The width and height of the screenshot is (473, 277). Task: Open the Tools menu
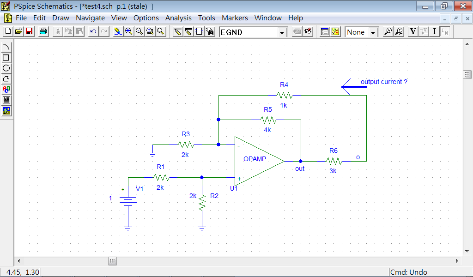click(x=206, y=18)
